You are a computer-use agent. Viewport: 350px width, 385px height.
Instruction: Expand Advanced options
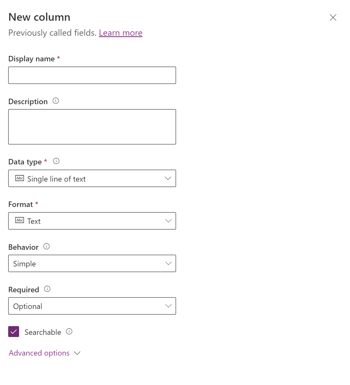pos(39,353)
